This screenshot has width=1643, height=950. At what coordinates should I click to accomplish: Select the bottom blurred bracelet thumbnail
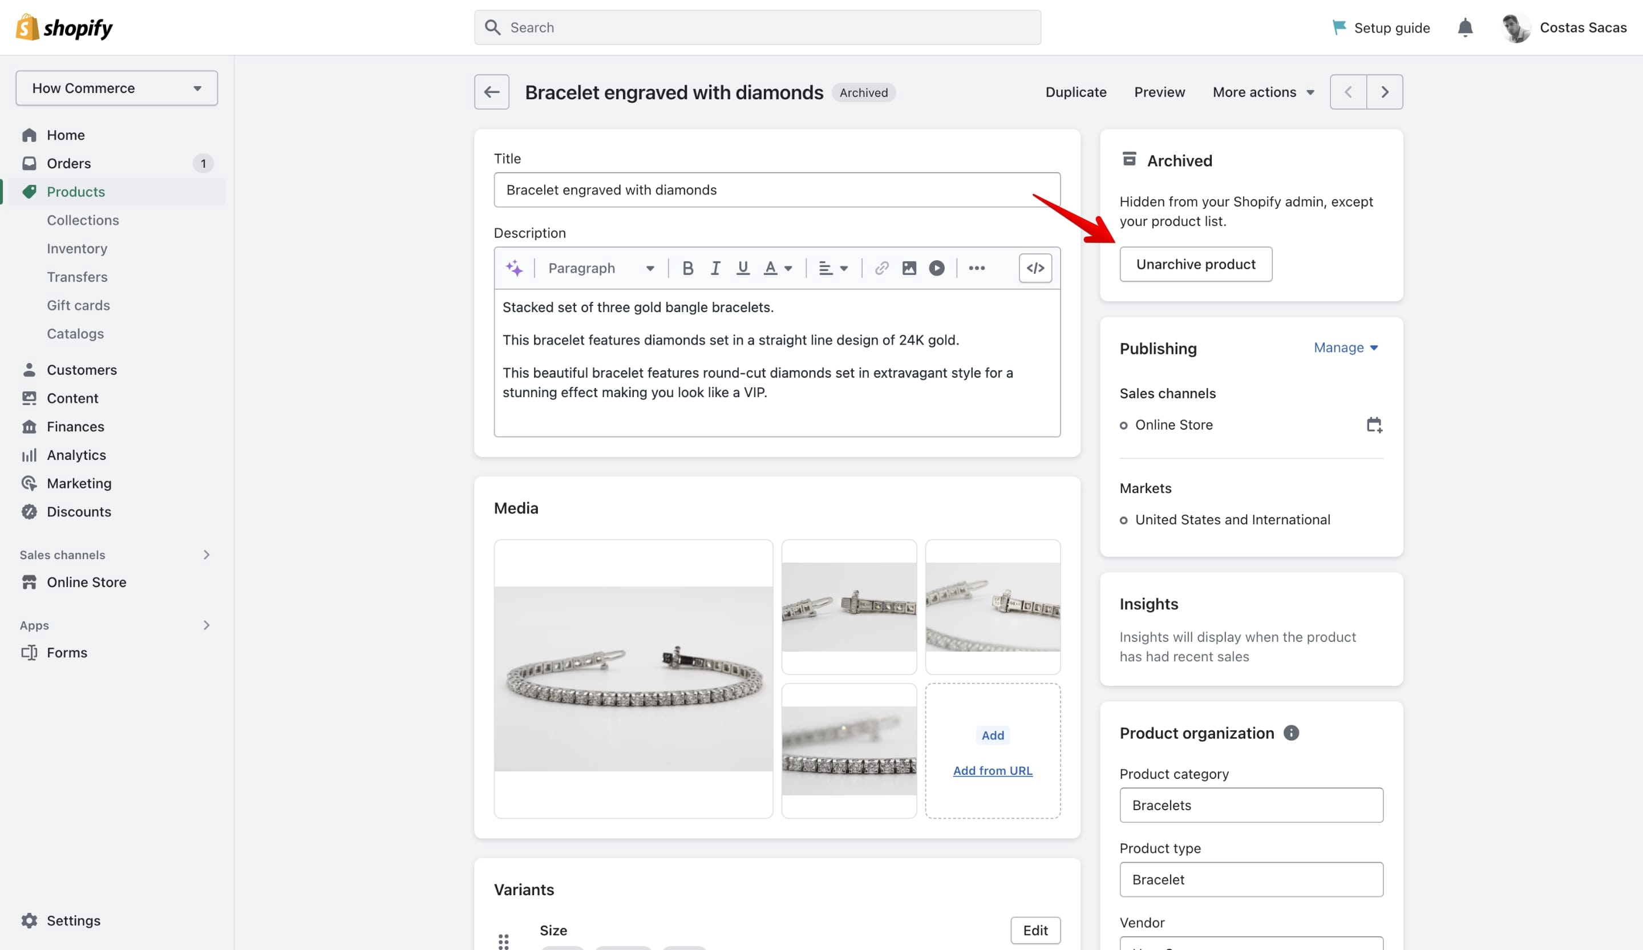click(849, 751)
